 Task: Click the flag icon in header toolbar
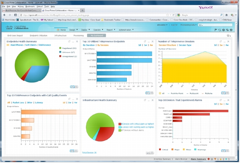[x=216, y=30]
